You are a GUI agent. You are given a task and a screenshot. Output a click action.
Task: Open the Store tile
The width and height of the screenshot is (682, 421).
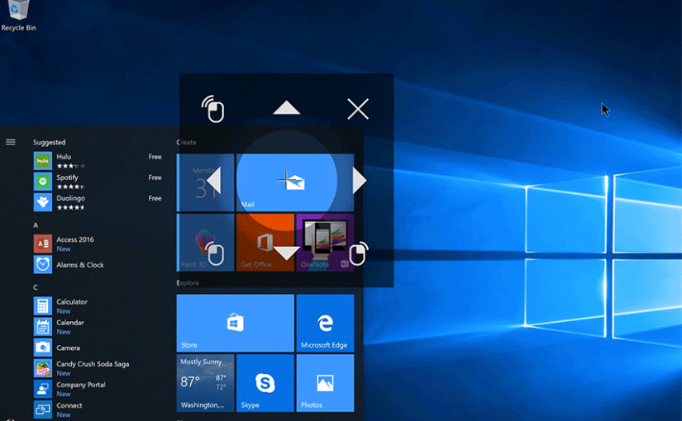coord(236,323)
